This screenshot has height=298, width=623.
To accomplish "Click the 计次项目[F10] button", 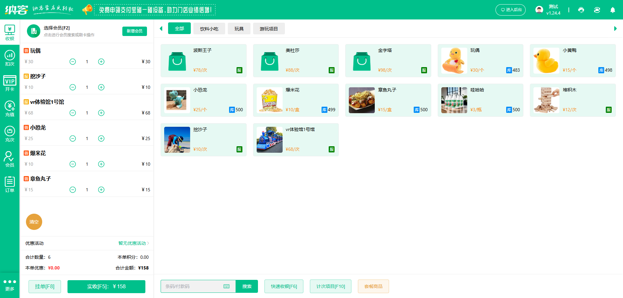I will point(331,286).
